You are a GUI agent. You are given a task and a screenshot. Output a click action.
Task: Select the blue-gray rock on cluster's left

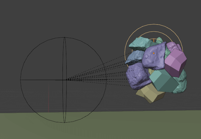(134, 56)
